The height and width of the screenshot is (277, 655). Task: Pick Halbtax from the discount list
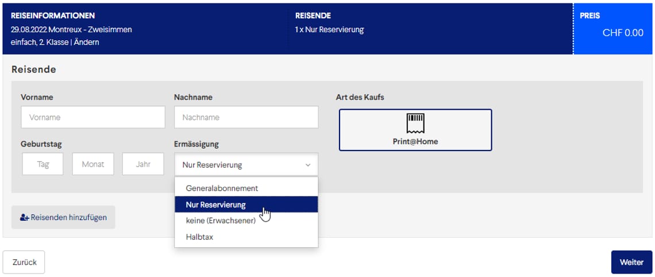199,237
